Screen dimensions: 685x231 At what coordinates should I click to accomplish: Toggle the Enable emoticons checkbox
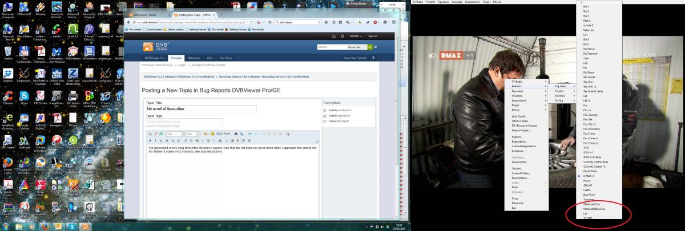click(x=325, y=110)
